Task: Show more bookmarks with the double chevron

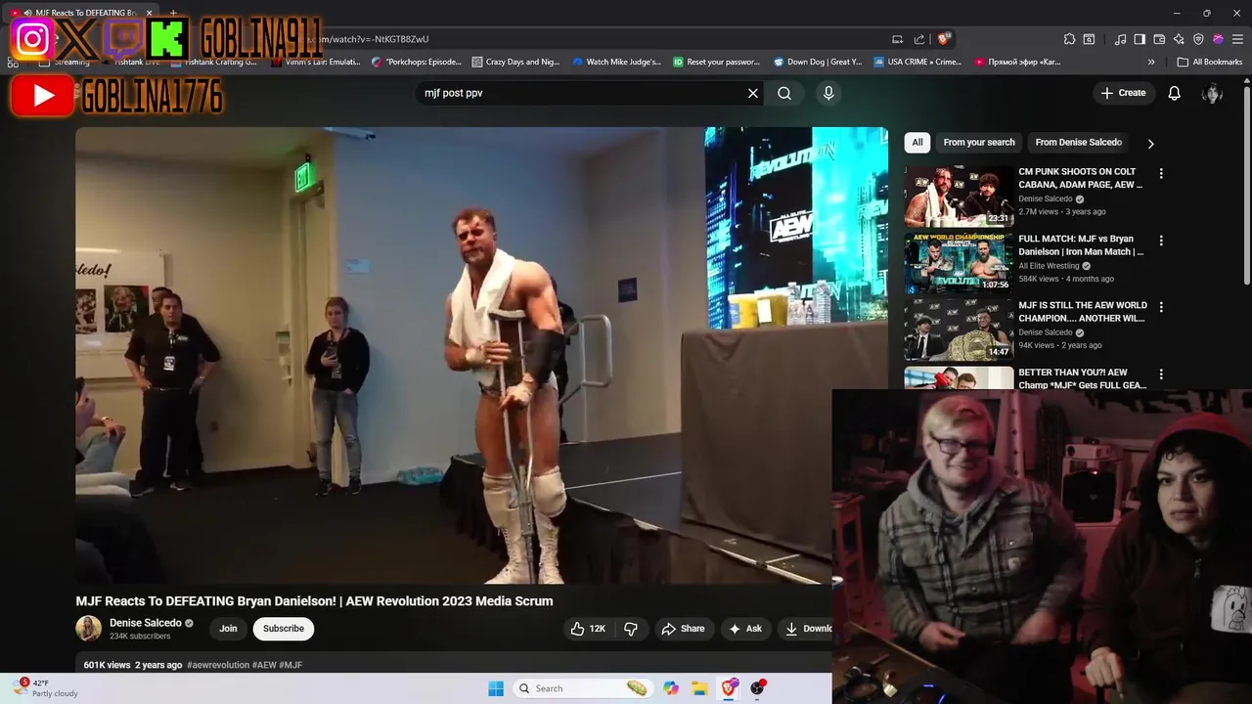Action: pyautogui.click(x=1151, y=62)
